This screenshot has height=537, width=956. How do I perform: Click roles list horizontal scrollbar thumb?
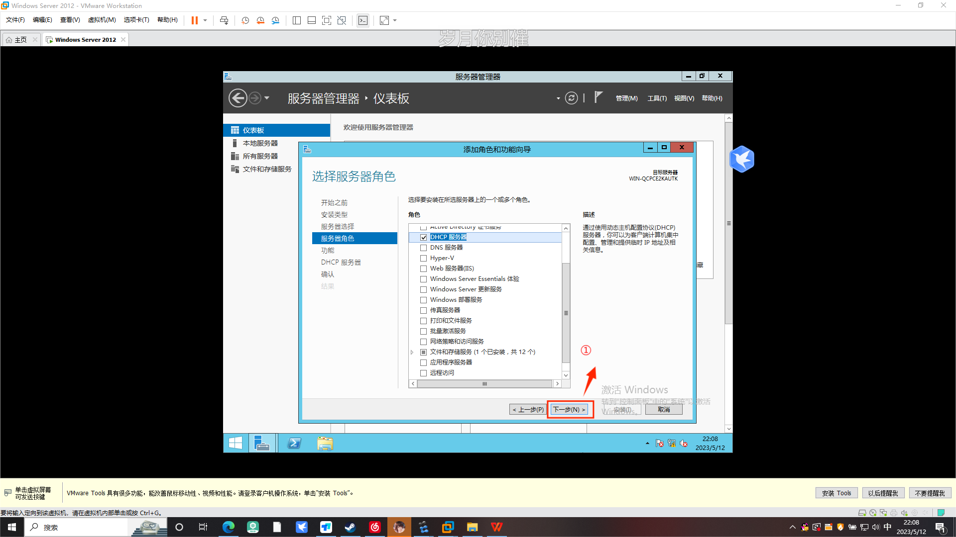[484, 384]
